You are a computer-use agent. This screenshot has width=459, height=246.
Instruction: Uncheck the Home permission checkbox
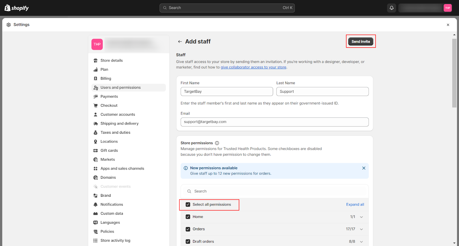click(x=188, y=217)
